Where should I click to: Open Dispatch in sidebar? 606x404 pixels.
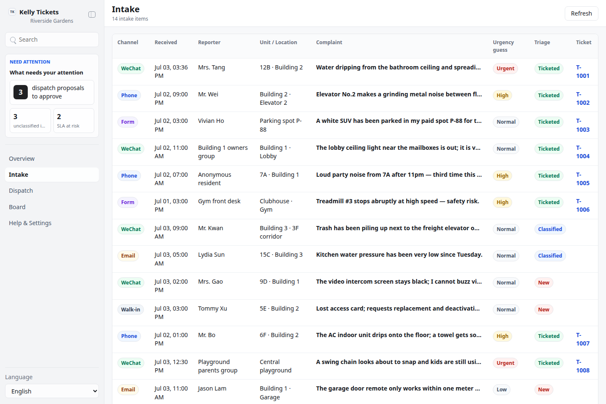pyautogui.click(x=52, y=191)
